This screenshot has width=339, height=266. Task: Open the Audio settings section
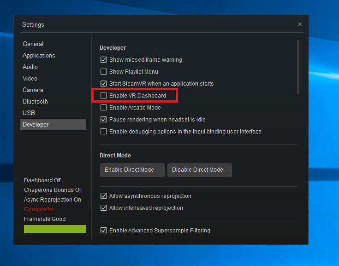[30, 67]
